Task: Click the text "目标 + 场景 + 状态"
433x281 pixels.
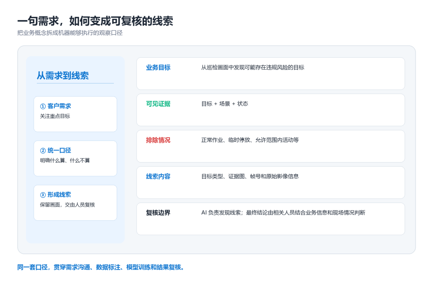Action: tap(225, 104)
